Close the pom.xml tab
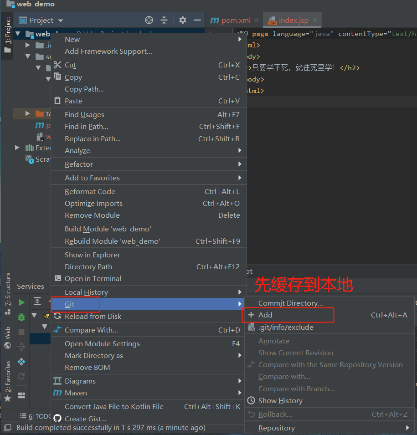417x435 pixels. [x=257, y=20]
